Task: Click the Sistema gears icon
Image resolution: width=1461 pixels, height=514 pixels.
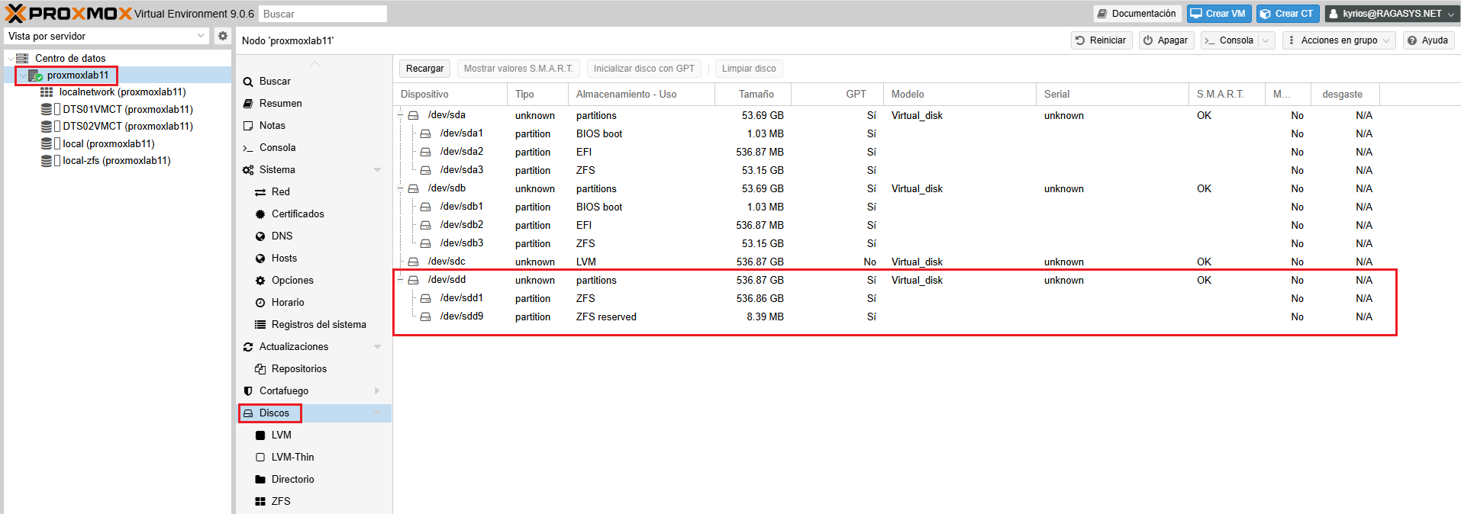Action: [x=248, y=169]
